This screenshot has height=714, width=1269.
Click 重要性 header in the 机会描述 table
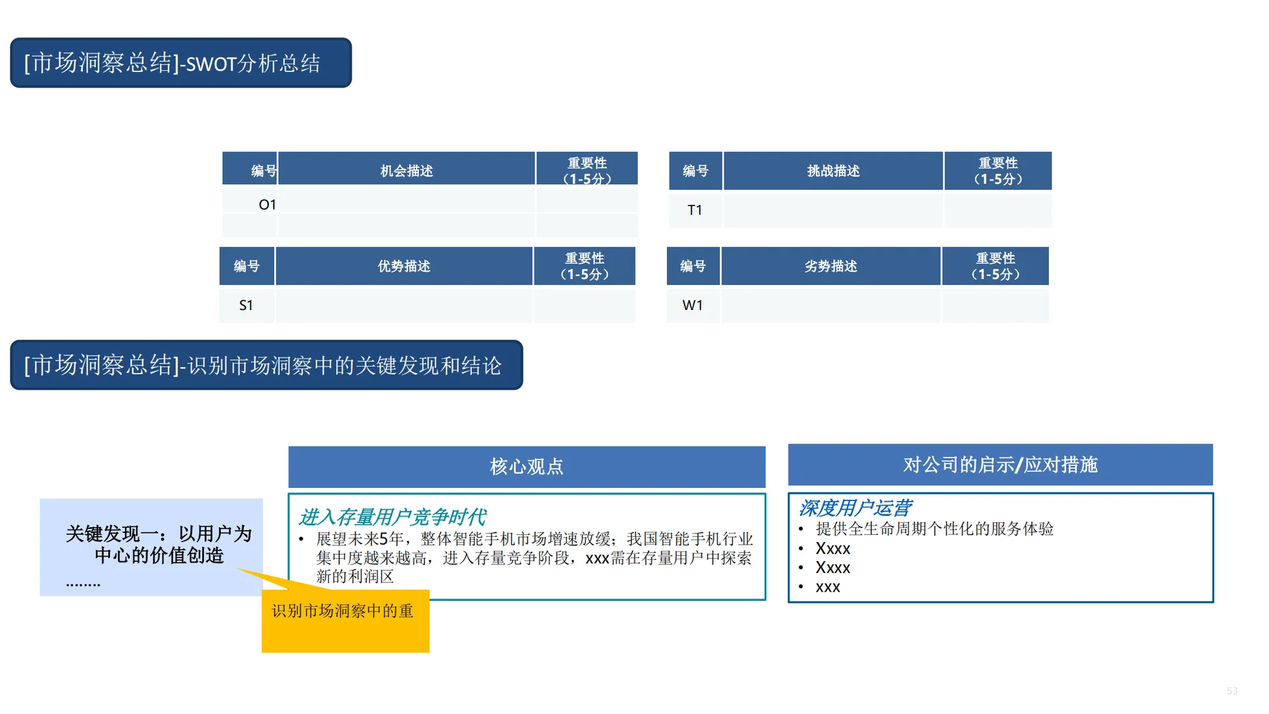tap(587, 169)
